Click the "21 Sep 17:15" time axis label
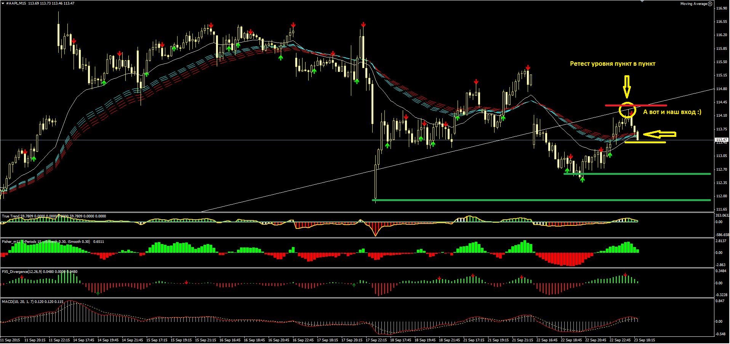The image size is (730, 344). point(474,340)
